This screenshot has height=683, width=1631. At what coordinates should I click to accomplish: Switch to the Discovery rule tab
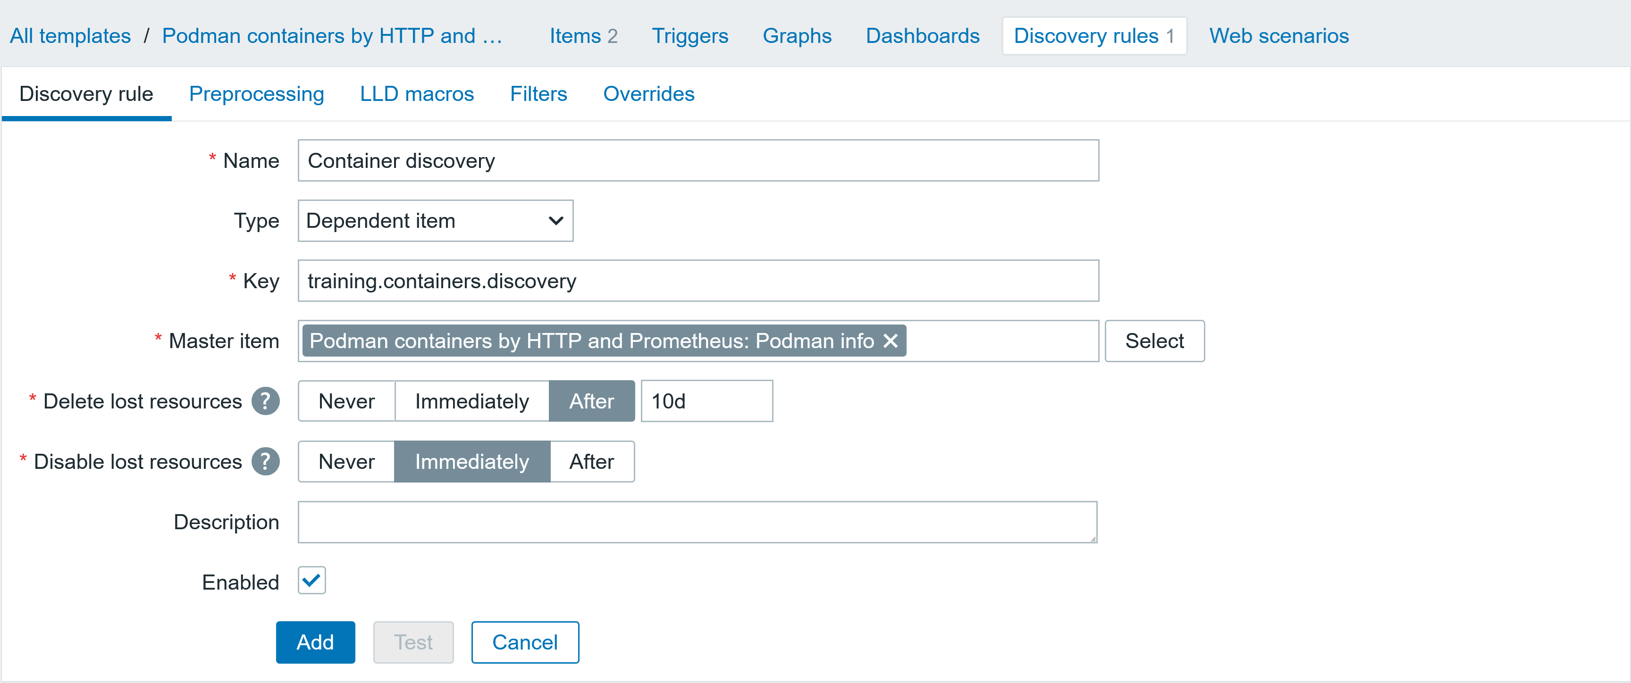click(x=86, y=94)
